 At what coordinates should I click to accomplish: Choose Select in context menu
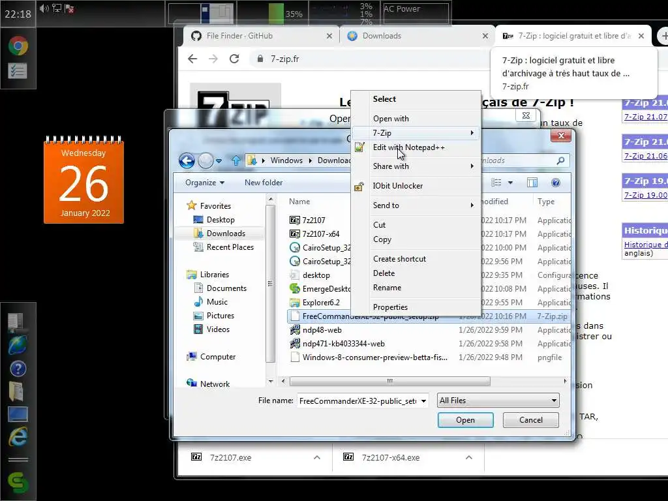pyautogui.click(x=416, y=99)
